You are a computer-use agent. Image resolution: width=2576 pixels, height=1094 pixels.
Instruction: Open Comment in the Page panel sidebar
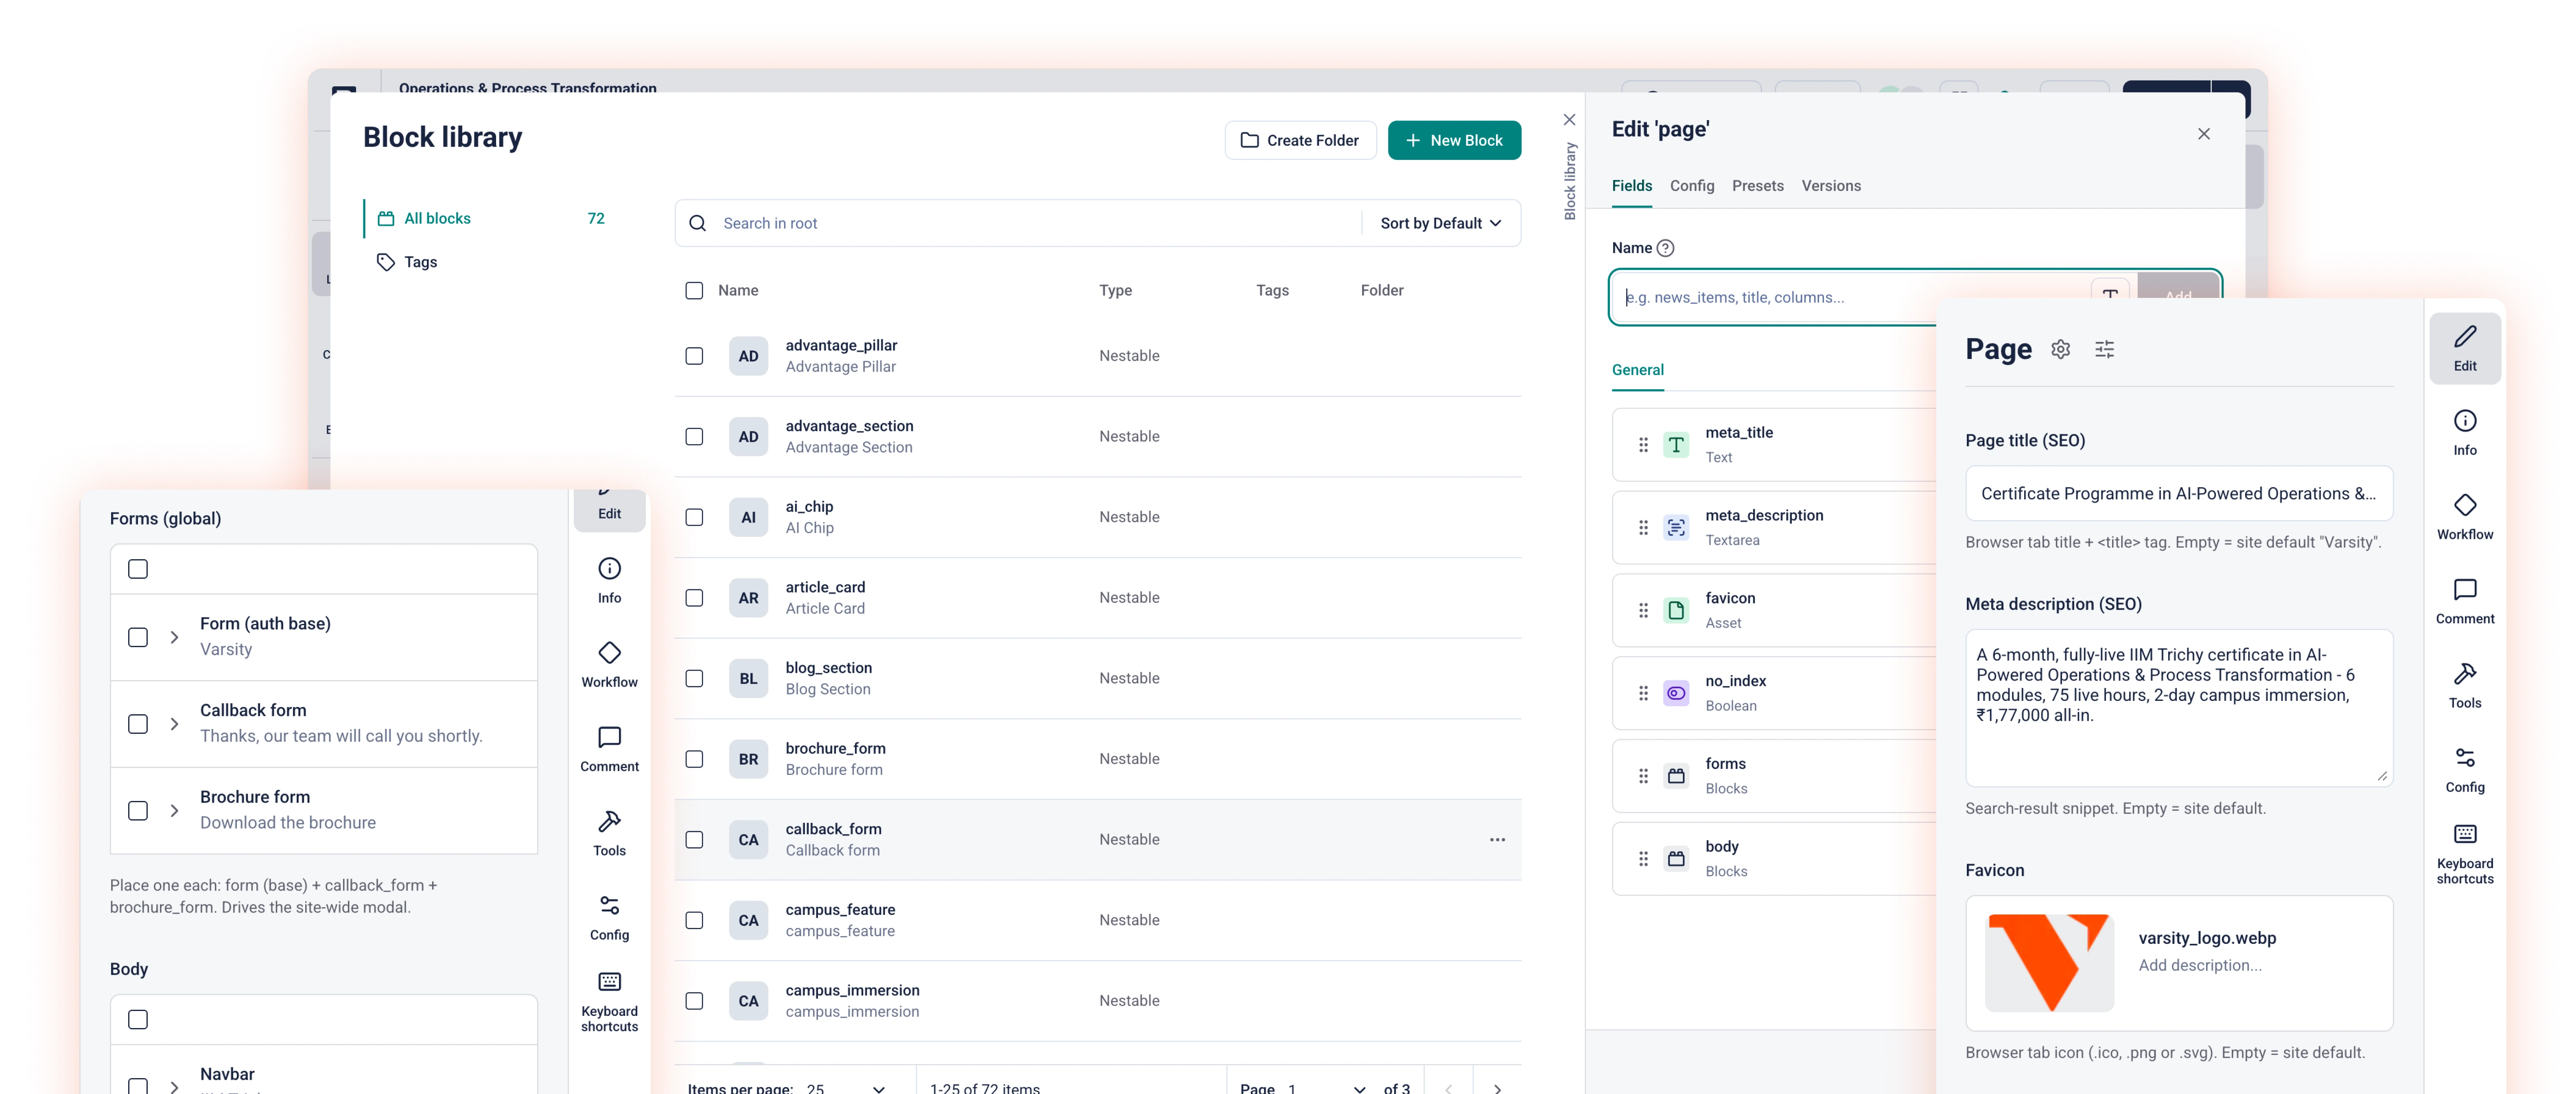pyautogui.click(x=2464, y=601)
